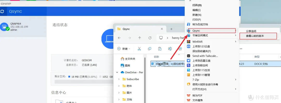Select OneDrive in the navigation pane
Image resolution: width=281 pixels, height=103 pixels.
132,72
